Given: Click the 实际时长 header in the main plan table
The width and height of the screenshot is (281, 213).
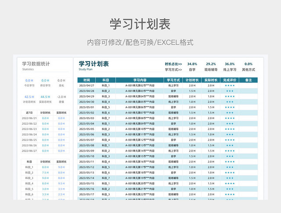Looking at the screenshot, I should 211,80.
